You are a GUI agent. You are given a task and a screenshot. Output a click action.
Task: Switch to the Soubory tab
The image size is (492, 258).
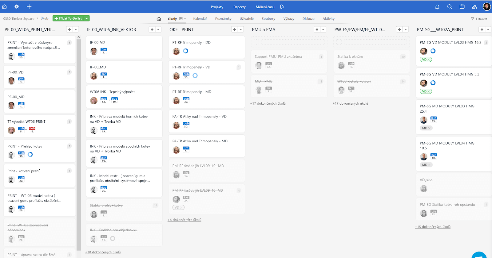[268, 19]
